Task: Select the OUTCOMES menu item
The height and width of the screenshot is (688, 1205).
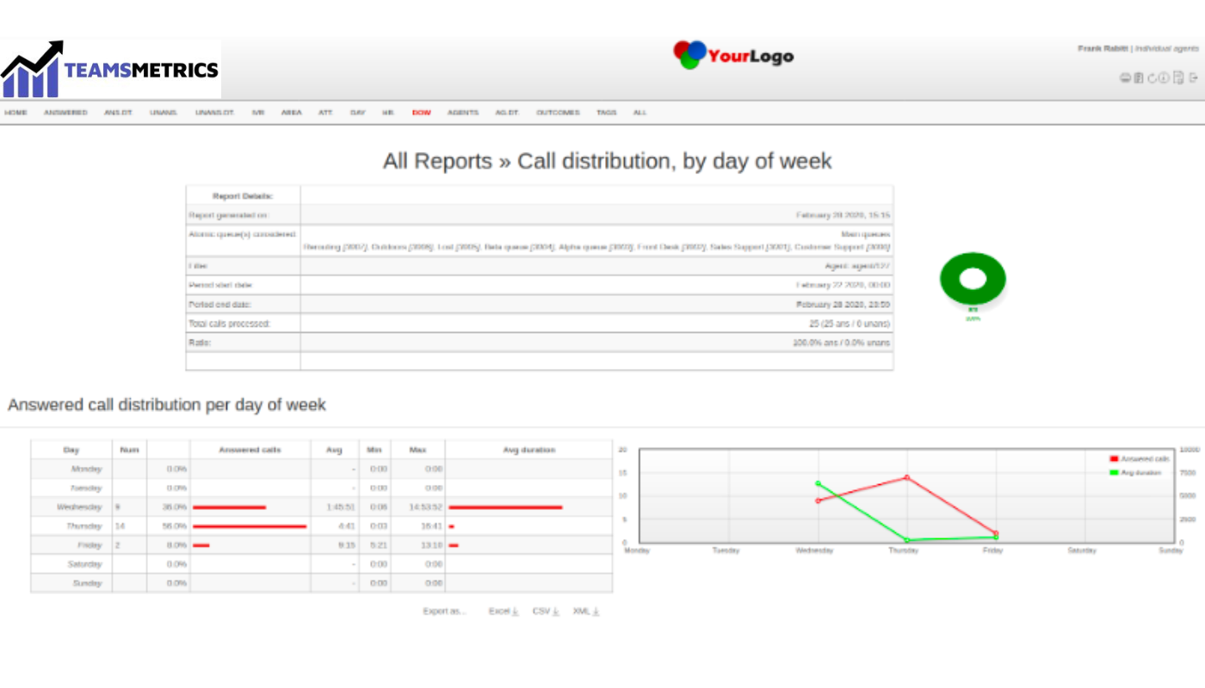Action: click(558, 113)
